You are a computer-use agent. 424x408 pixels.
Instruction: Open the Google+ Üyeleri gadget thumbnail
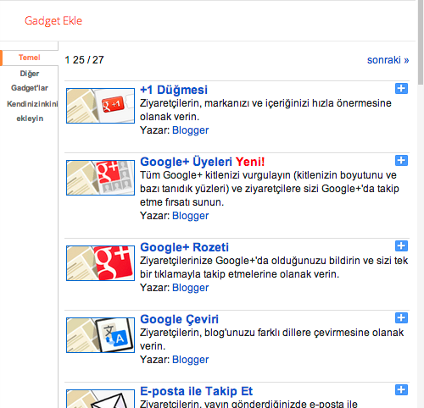click(100, 178)
